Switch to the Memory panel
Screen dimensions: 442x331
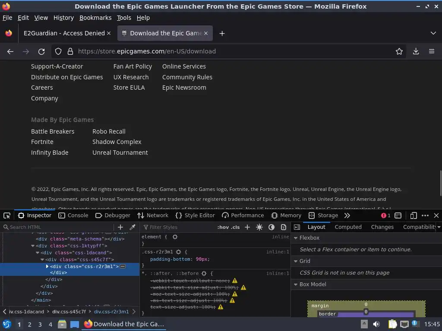(286, 215)
